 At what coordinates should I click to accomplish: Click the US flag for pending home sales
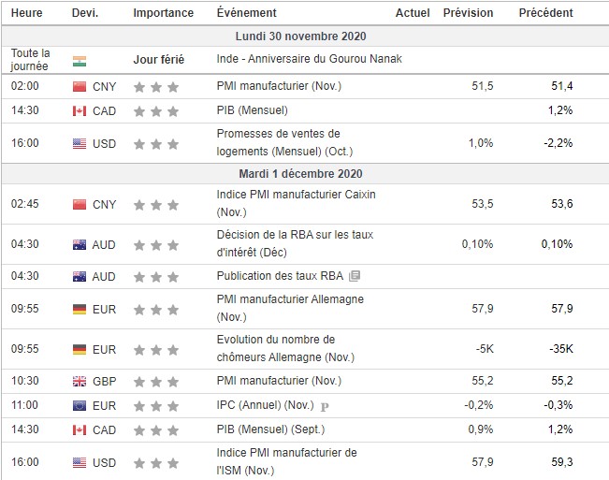(80, 143)
